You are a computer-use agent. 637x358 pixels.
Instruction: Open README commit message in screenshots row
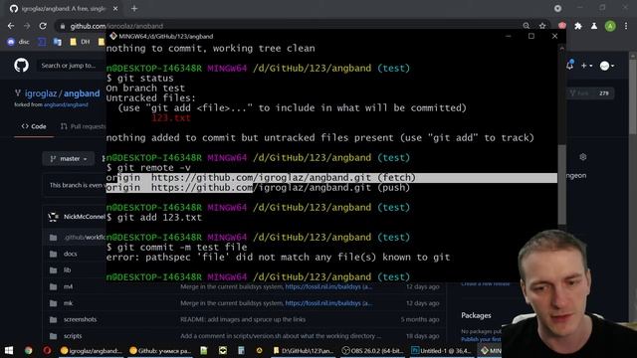pyautogui.click(x=243, y=319)
